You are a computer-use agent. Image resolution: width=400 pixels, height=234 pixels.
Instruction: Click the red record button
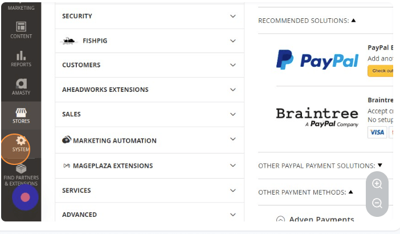(25, 197)
